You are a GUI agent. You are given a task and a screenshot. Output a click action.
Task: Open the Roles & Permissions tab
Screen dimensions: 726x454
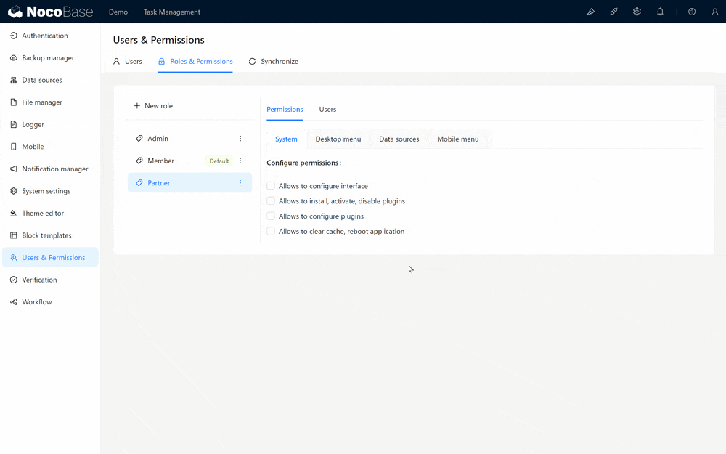pyautogui.click(x=195, y=61)
